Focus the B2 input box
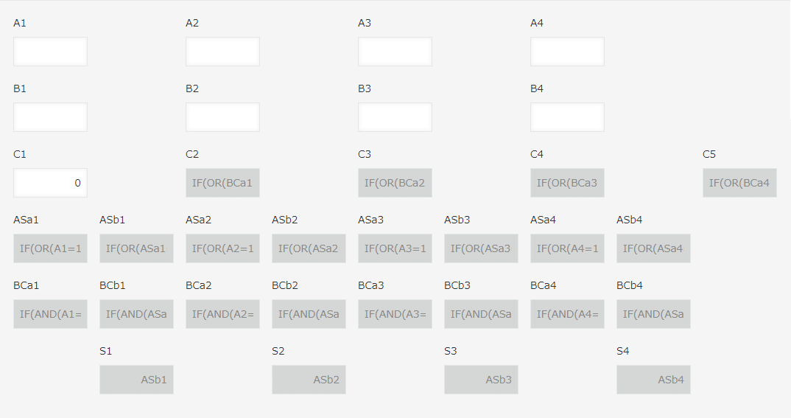Viewport: 791px width, 418px height. point(222,117)
